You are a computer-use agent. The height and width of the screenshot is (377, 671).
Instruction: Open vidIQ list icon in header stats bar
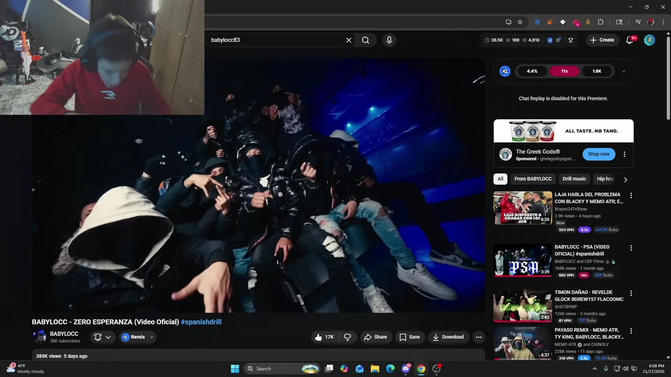click(558, 40)
